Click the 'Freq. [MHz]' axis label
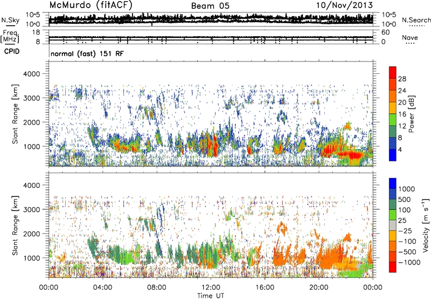Image resolution: width=431 pixels, height=299 pixels. point(10,36)
